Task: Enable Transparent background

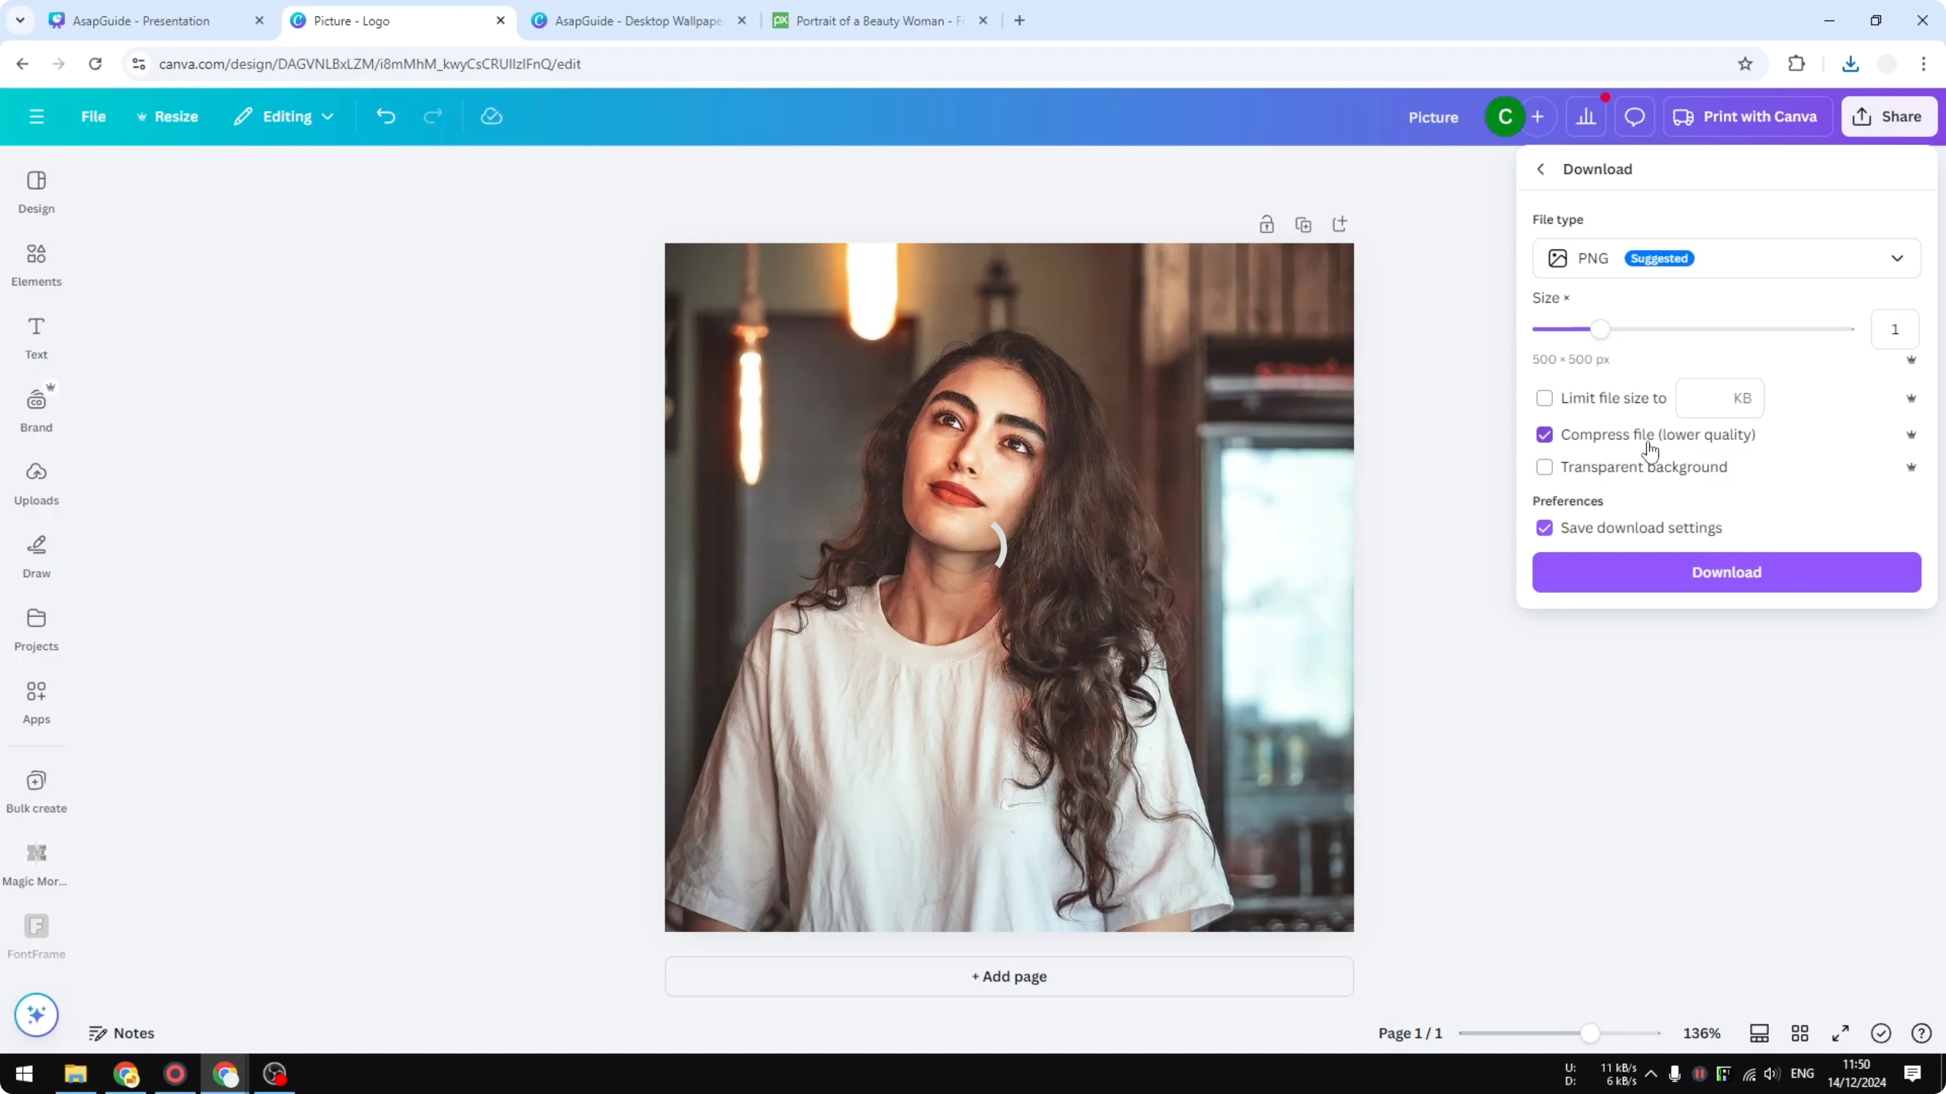Action: pyautogui.click(x=1544, y=467)
